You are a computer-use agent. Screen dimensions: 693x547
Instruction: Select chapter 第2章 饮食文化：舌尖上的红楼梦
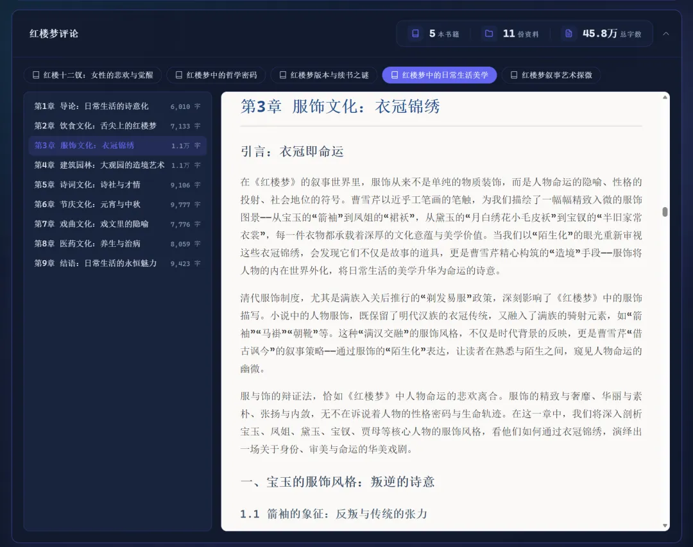(x=117, y=126)
